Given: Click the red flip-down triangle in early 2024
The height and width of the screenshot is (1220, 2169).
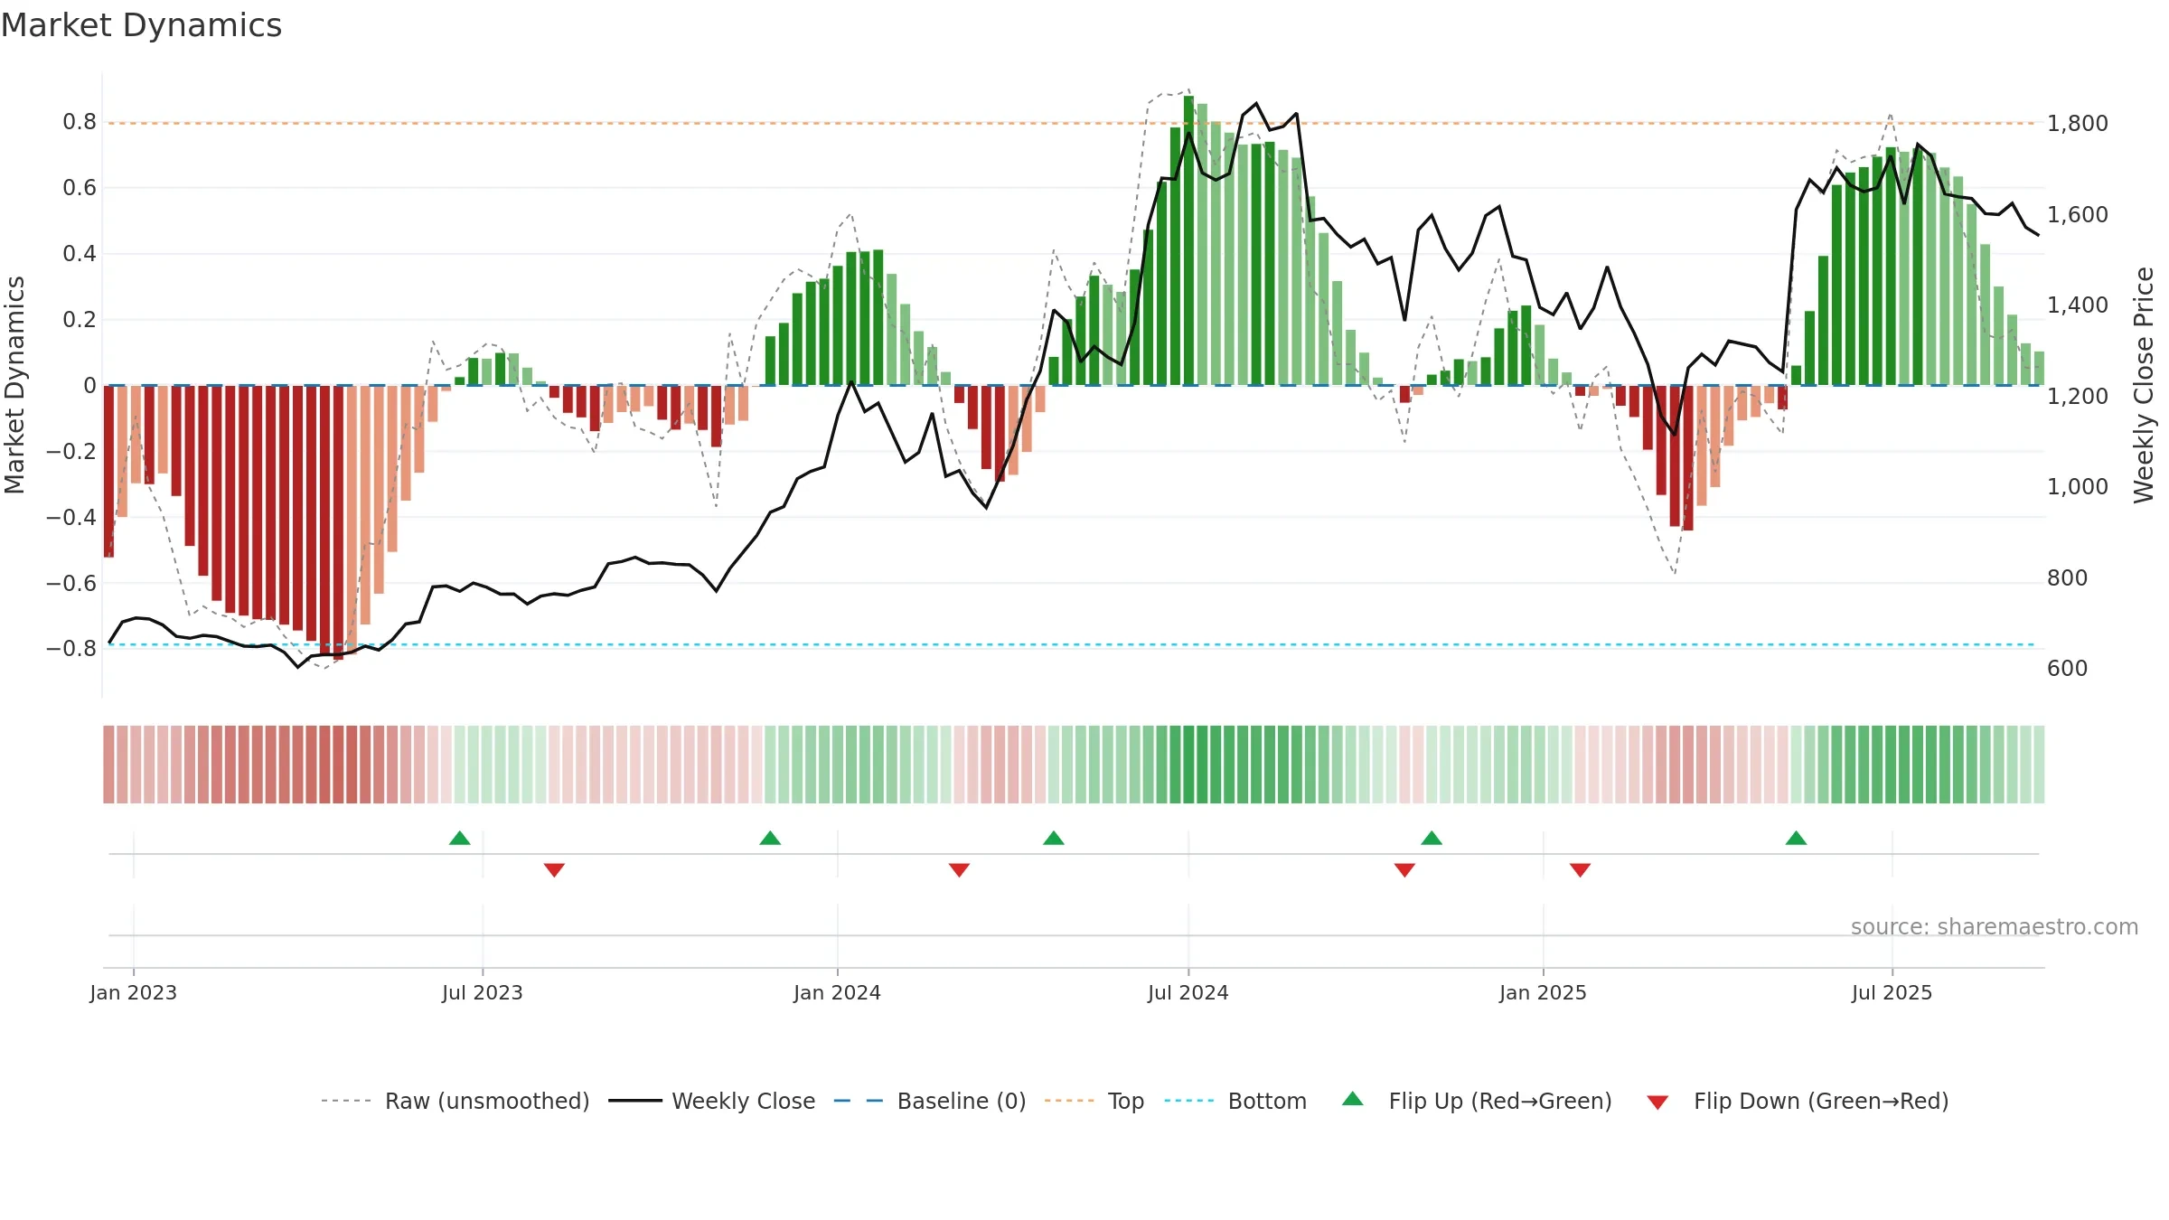Looking at the screenshot, I should click(959, 870).
